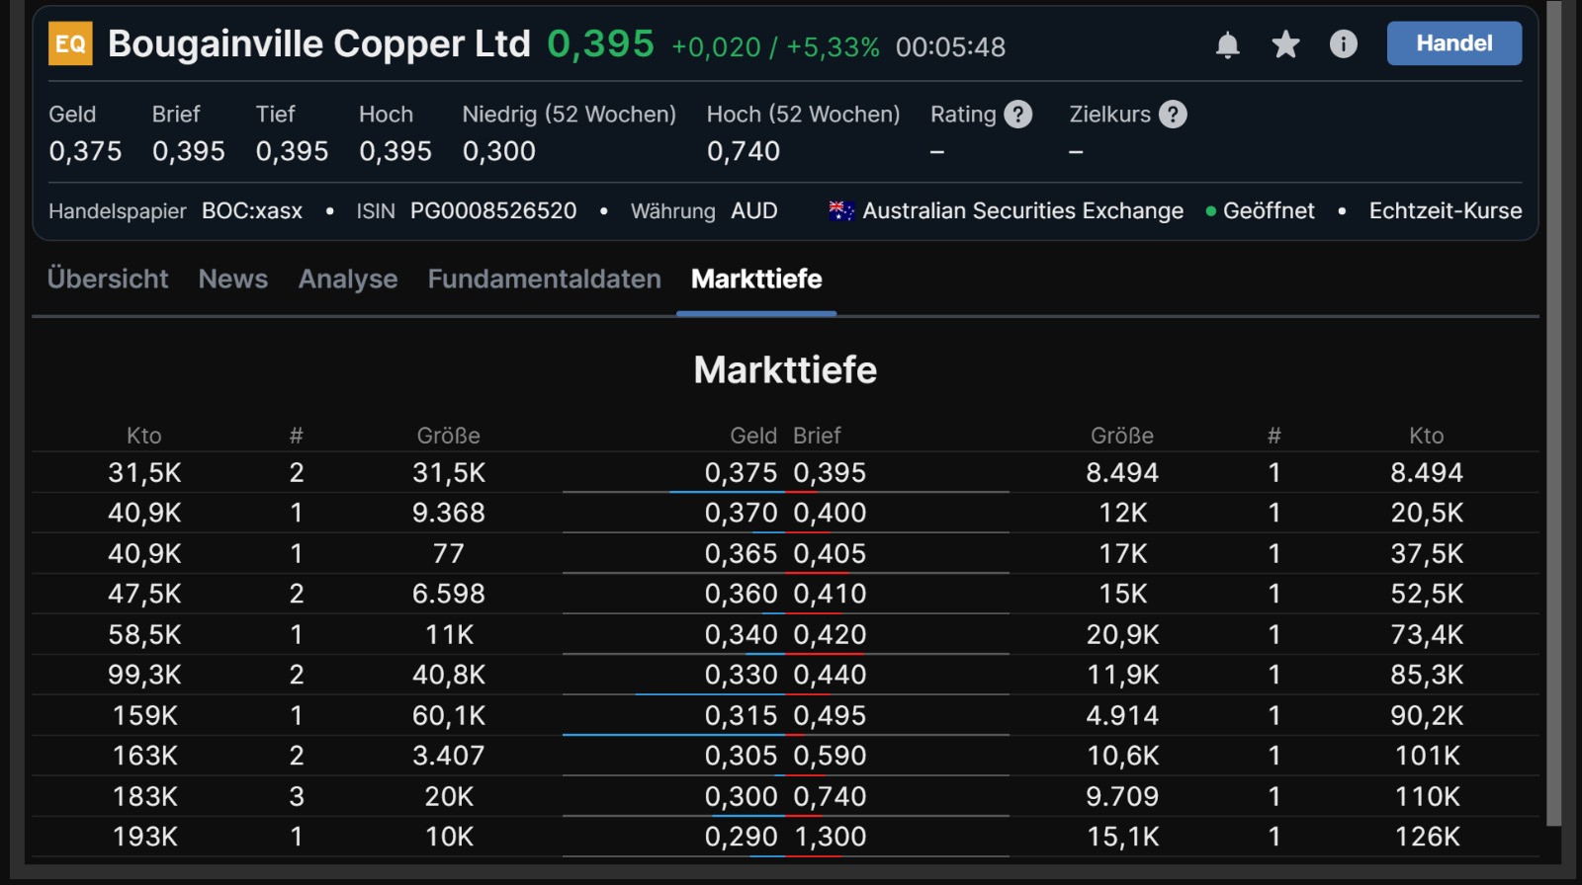Open the instrument info icon
Image resolution: width=1582 pixels, height=885 pixels.
tap(1343, 44)
